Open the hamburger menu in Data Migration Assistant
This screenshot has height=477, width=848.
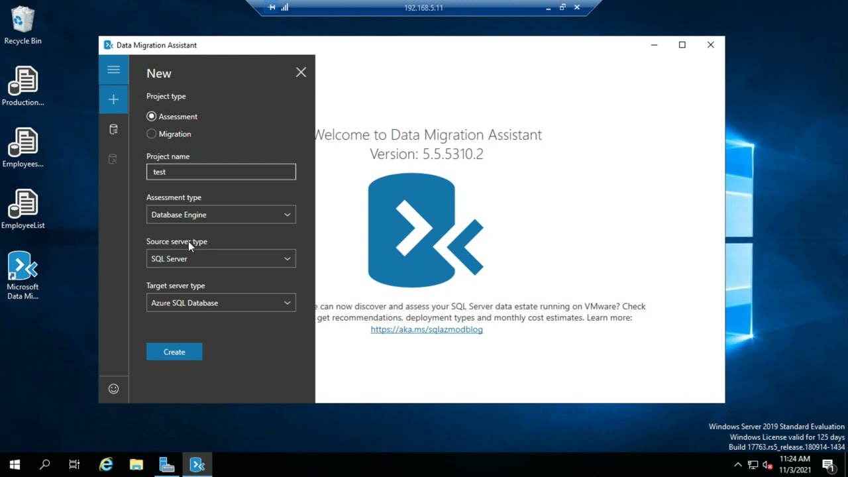[113, 70]
